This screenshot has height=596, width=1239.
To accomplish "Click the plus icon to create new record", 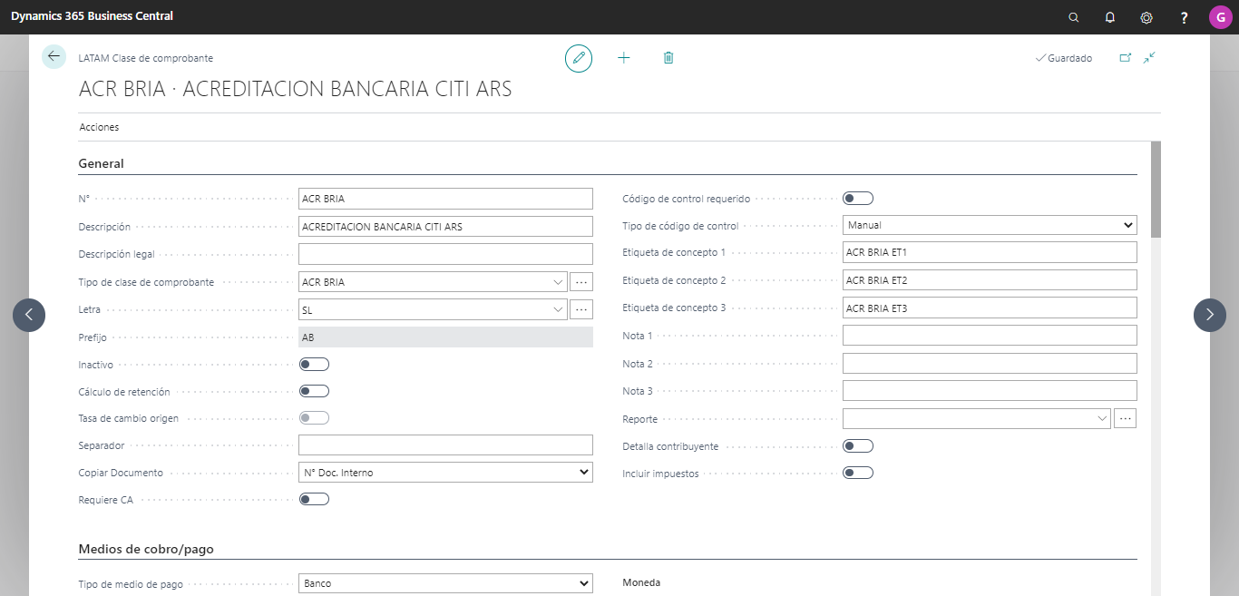I will tap(623, 57).
